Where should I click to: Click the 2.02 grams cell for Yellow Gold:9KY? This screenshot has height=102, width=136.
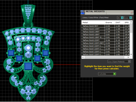[x=109, y=26]
